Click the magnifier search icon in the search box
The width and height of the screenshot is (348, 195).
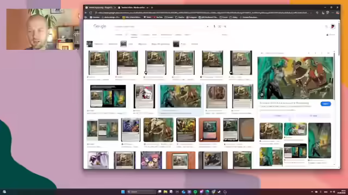pos(225,27)
